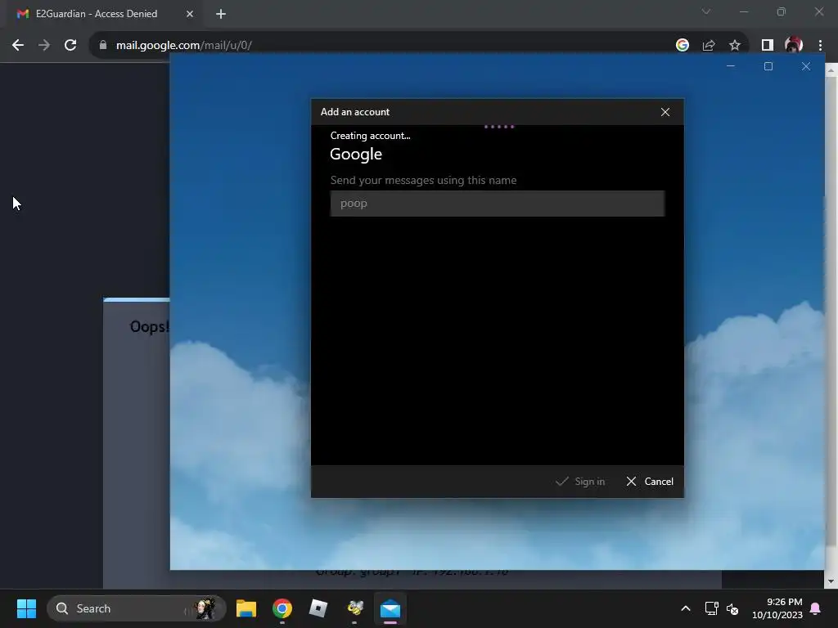Viewport: 838px width, 628px height.
Task: Open a new Chrome tab
Action: click(221, 14)
